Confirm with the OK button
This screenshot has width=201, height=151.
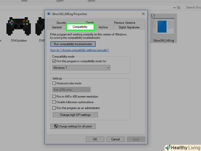(95, 139)
